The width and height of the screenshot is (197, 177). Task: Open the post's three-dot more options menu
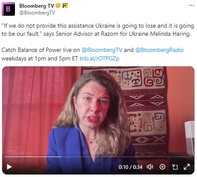(191, 6)
